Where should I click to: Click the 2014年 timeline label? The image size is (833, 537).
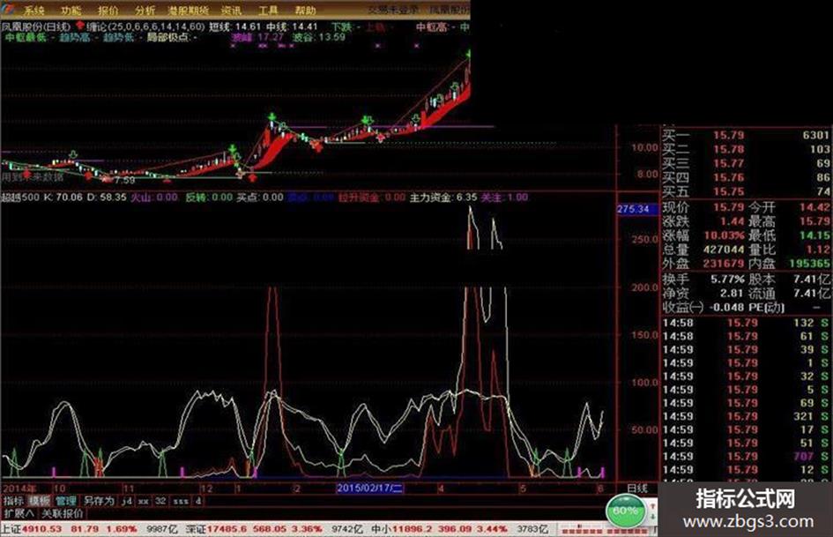(19, 489)
